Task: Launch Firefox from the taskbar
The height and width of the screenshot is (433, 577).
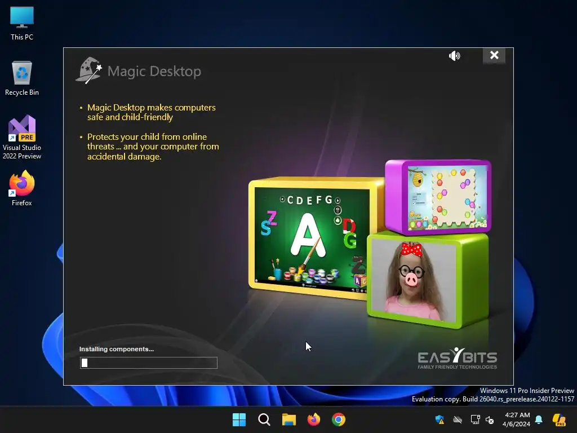Action: [313, 419]
